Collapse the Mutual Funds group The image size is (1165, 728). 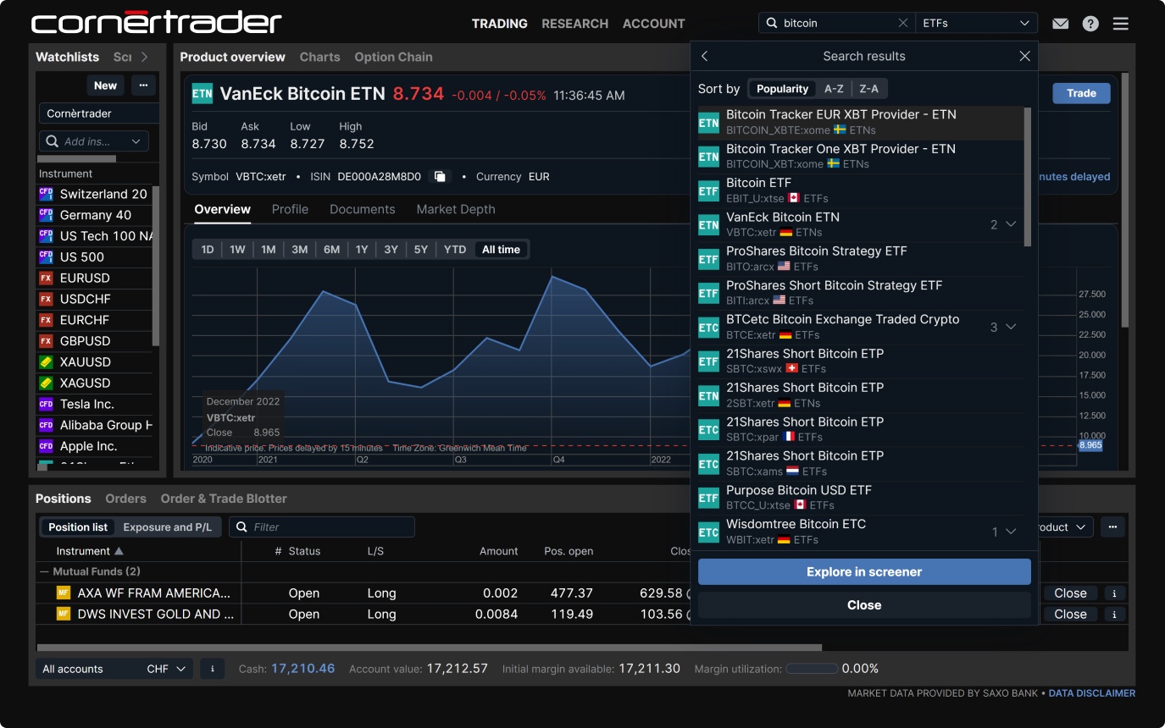[x=45, y=572]
